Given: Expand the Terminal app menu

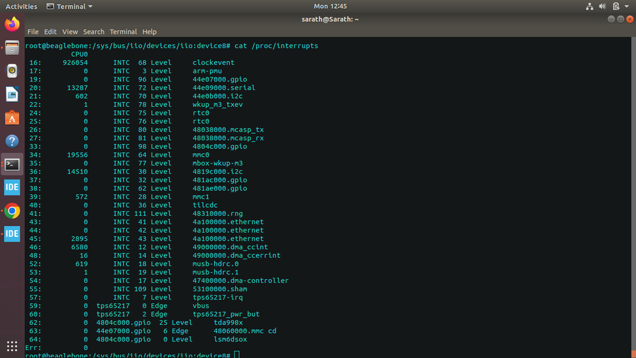Looking at the screenshot, I should (69, 6).
